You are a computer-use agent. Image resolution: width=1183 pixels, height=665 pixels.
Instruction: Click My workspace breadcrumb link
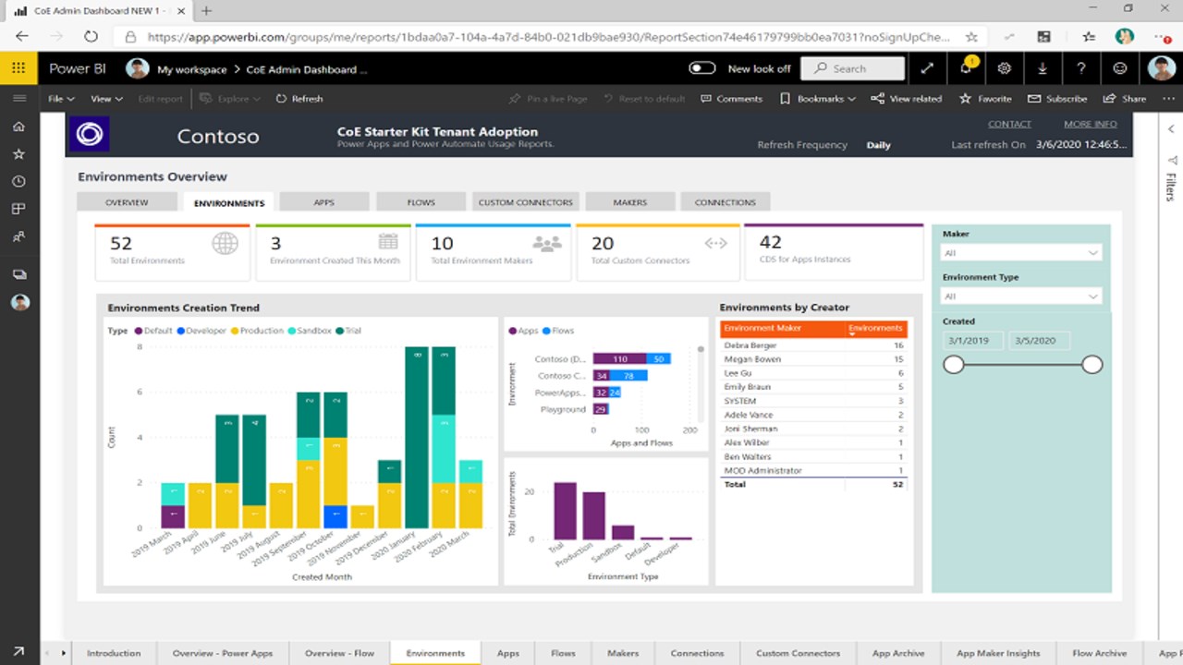click(x=191, y=69)
